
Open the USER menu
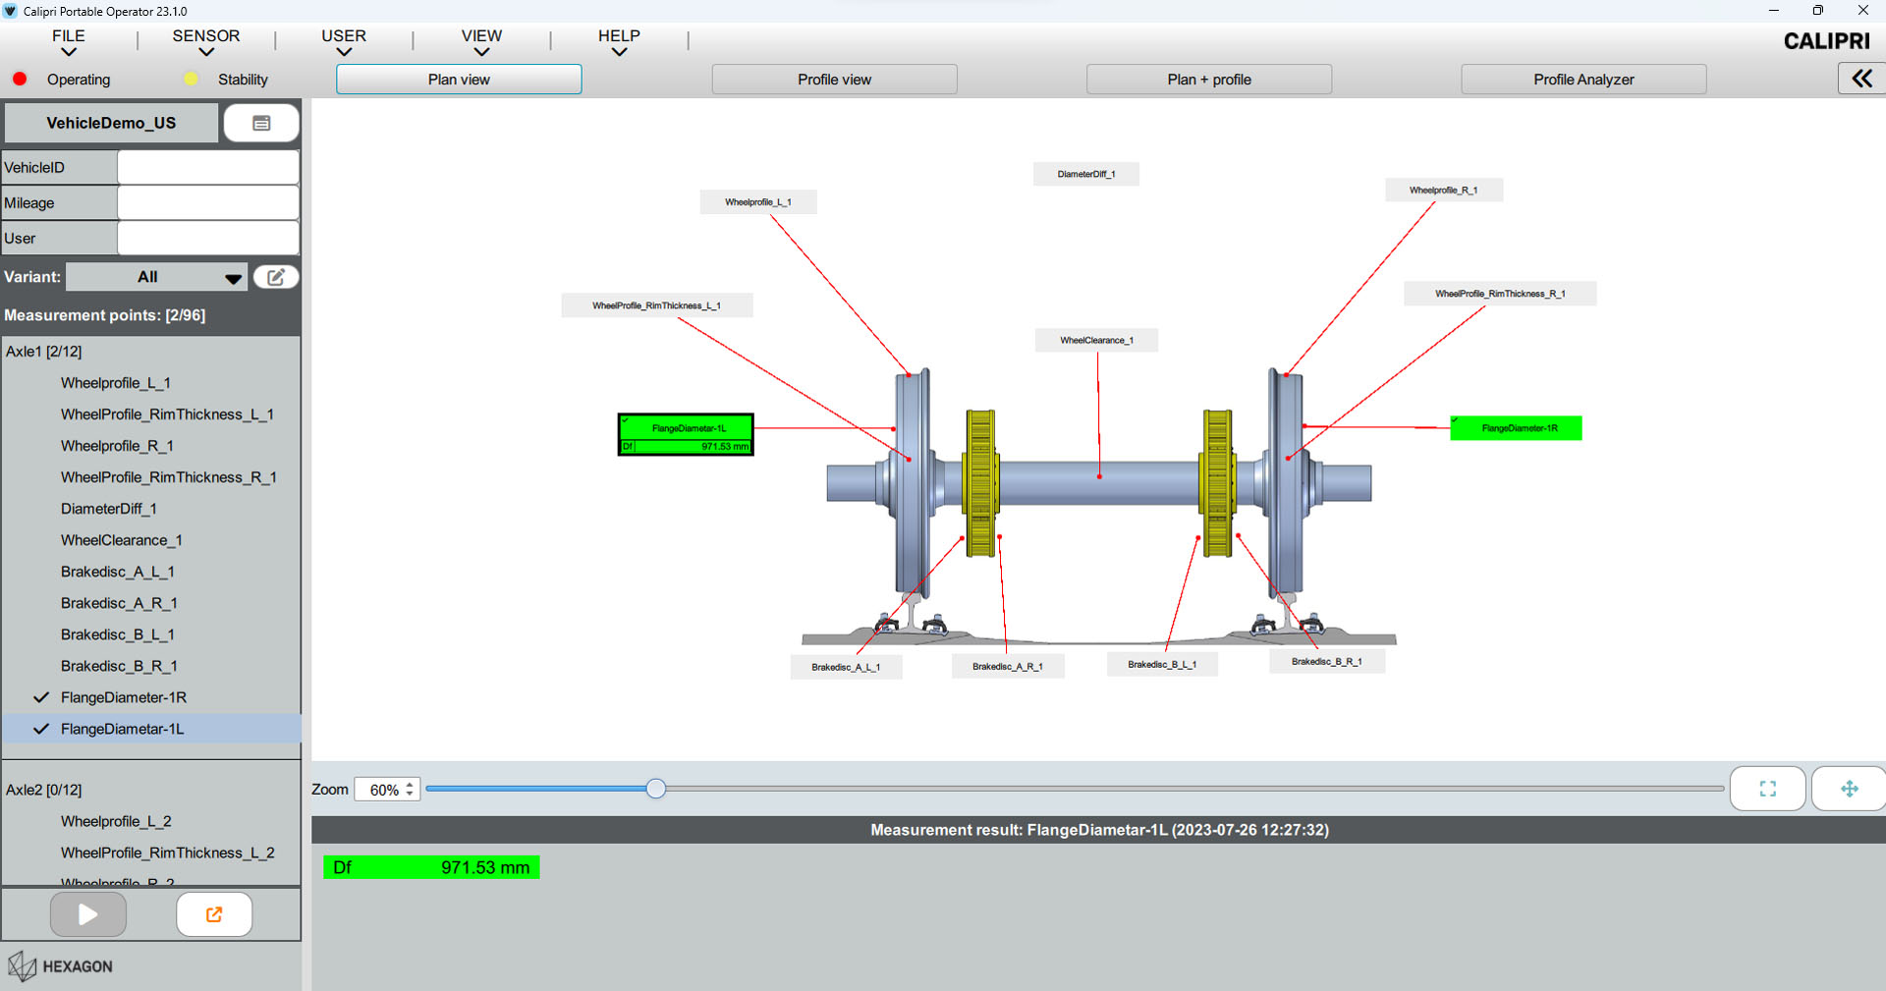pyautogui.click(x=344, y=42)
